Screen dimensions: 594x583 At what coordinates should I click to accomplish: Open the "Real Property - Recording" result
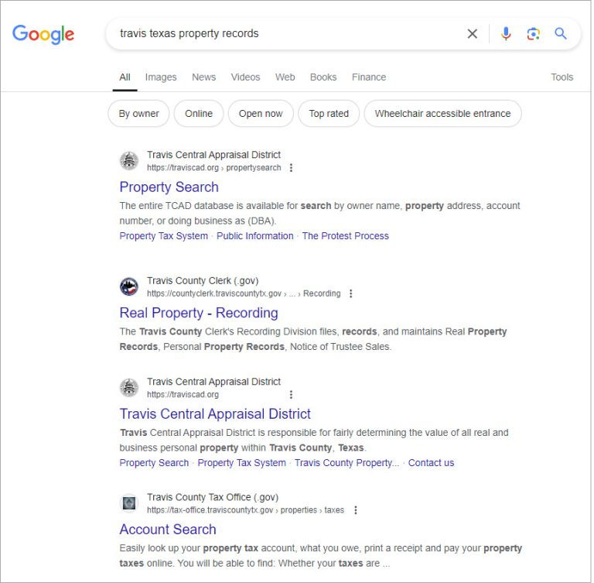pos(199,313)
